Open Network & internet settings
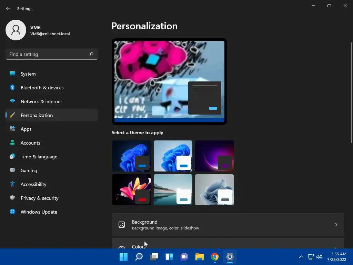 click(52, 101)
